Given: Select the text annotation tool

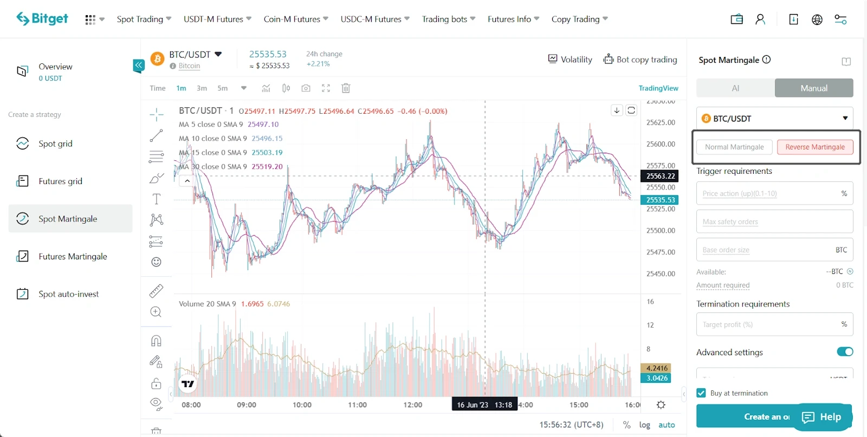Looking at the screenshot, I should [156, 199].
